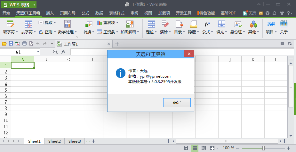Switch to page break preview in status bar
The width and height of the screenshot is (296, 152).
click(204, 148)
